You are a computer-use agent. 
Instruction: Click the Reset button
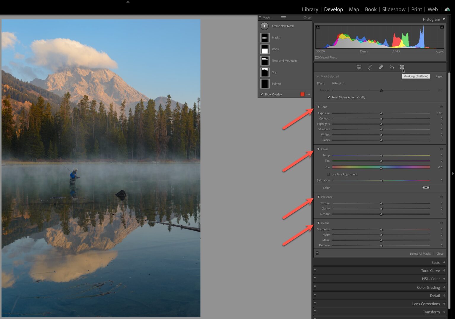439,76
